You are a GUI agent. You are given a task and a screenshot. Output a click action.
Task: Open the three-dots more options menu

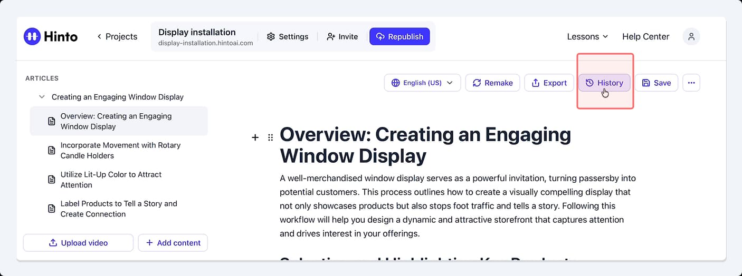pos(691,83)
